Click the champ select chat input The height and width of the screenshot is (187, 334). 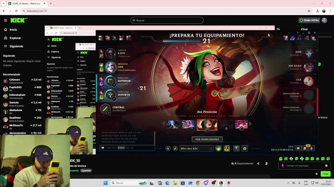click(x=127, y=148)
